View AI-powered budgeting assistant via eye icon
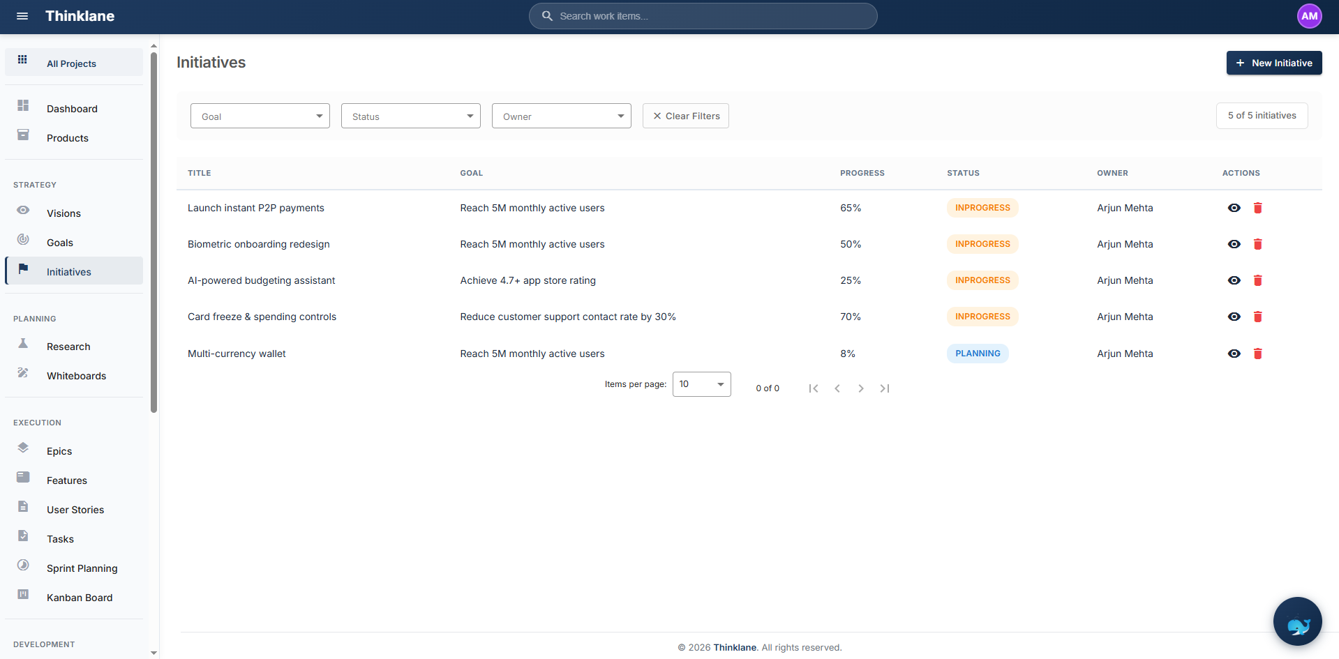This screenshot has width=1339, height=659. point(1234,280)
